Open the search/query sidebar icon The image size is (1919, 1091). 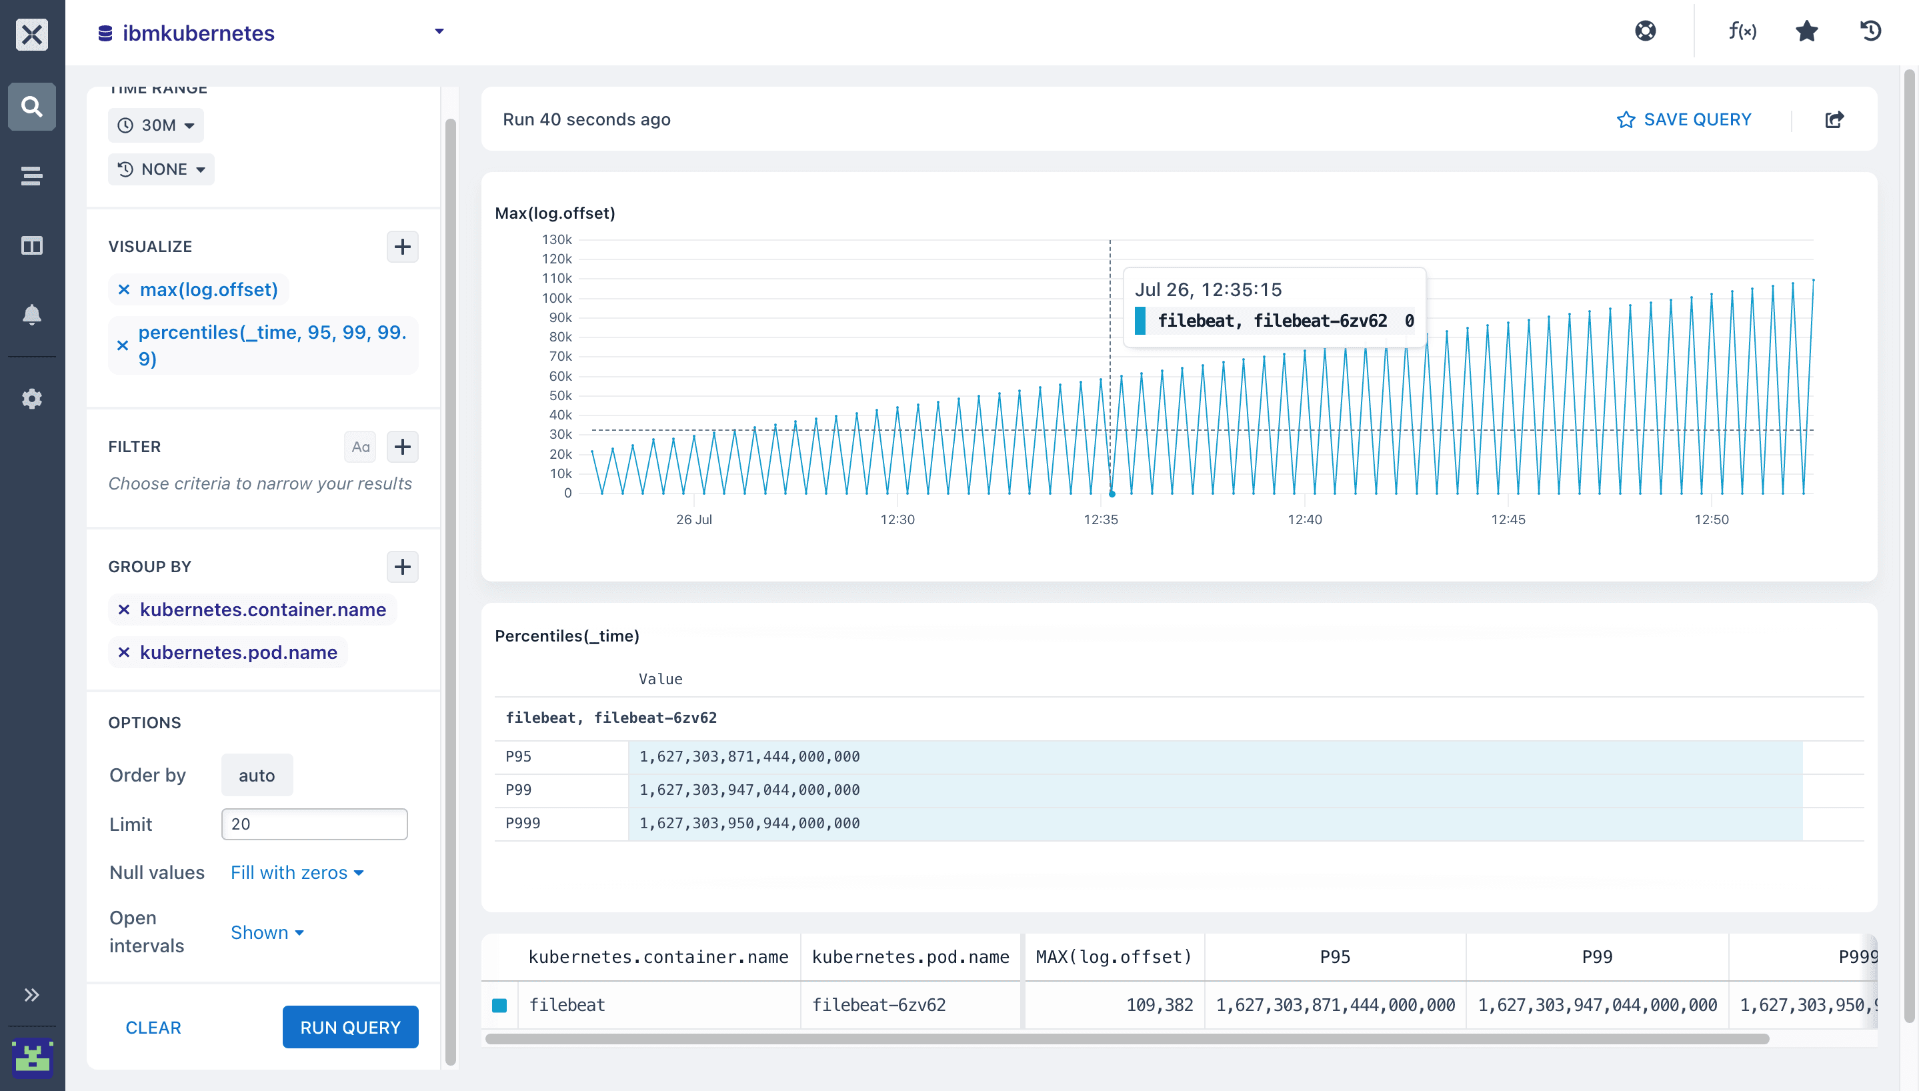click(x=31, y=107)
